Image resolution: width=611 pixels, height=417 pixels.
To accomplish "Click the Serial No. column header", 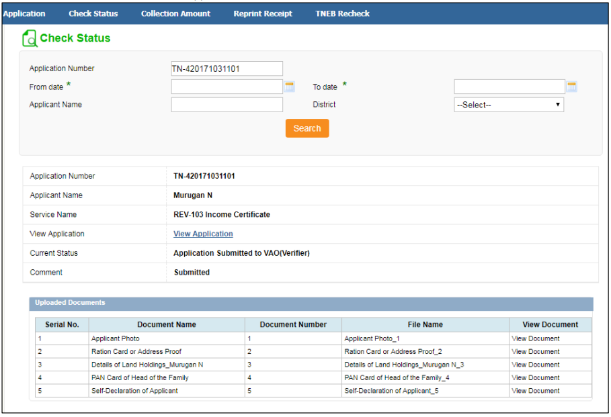I will (x=62, y=324).
